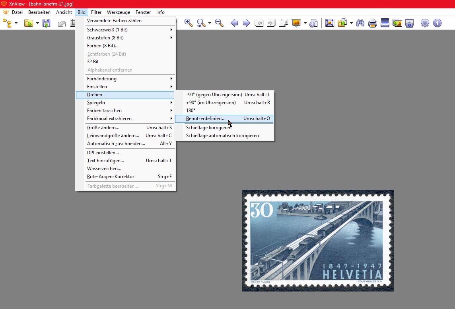Click the scanner acquire icon
Viewport: 455px width, 309px height.
point(385,23)
